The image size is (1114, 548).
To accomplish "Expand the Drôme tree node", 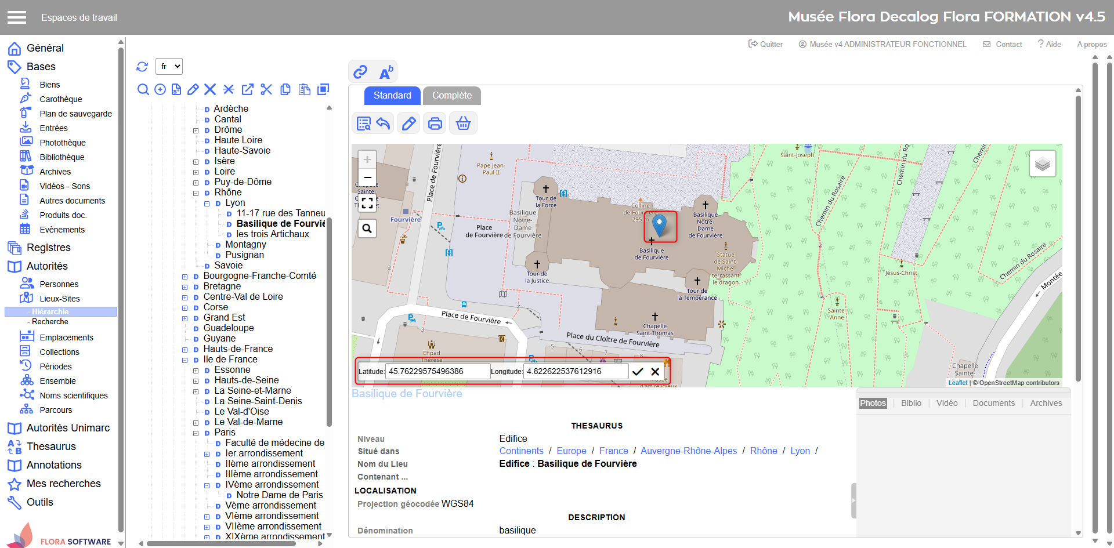I will [196, 130].
